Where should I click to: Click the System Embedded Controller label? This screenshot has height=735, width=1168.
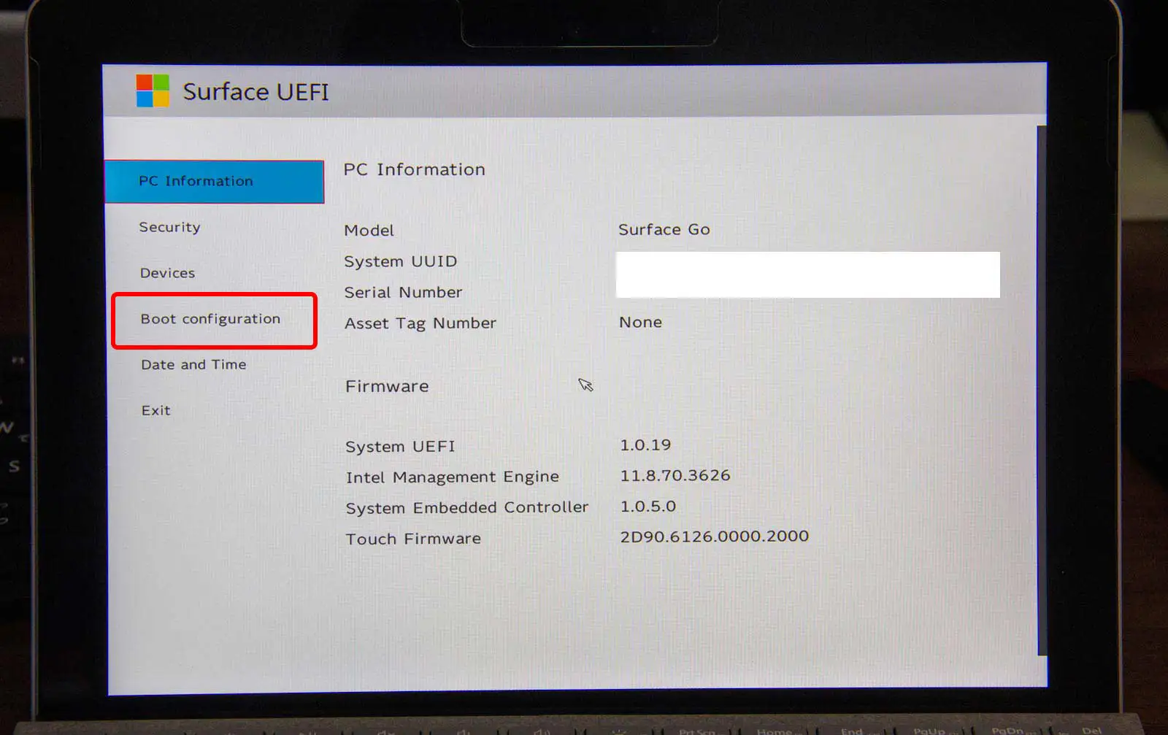click(x=466, y=508)
